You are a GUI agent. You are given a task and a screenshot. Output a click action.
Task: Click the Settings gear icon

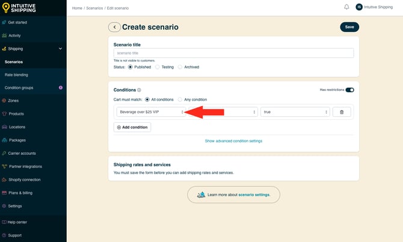4,206
